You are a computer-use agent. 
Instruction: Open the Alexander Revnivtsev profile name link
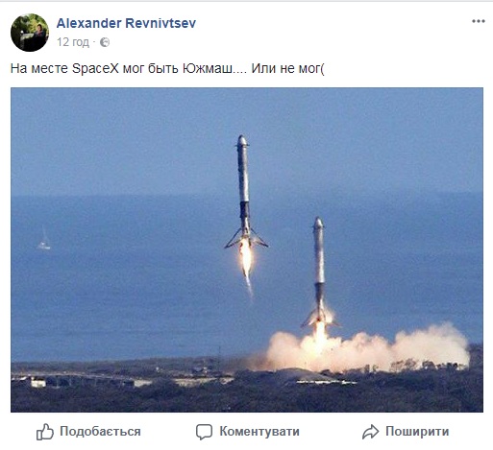pyautogui.click(x=126, y=23)
